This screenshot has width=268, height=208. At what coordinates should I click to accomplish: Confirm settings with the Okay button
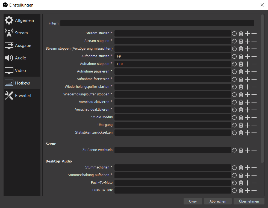click(193, 201)
